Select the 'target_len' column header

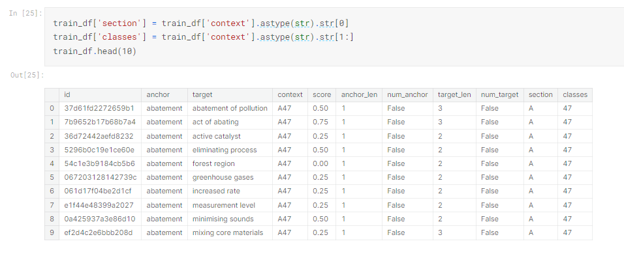coord(454,94)
